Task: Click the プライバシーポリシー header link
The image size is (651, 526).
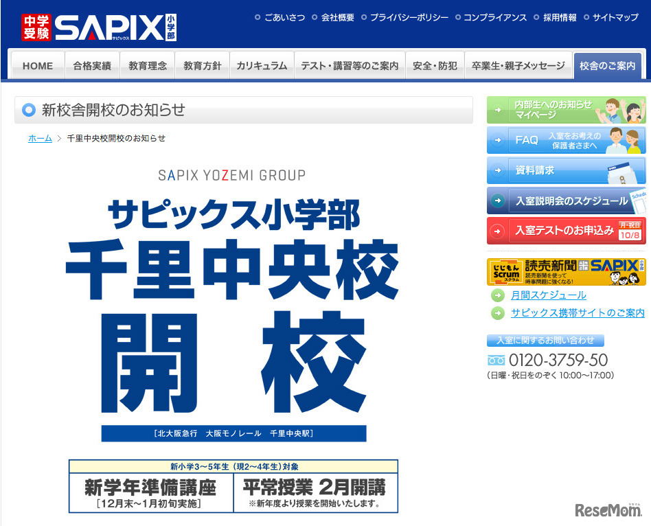Action: 409,17
